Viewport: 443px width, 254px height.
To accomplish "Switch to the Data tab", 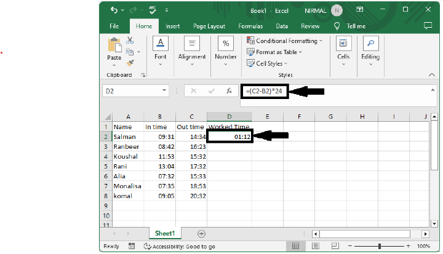I will click(282, 26).
